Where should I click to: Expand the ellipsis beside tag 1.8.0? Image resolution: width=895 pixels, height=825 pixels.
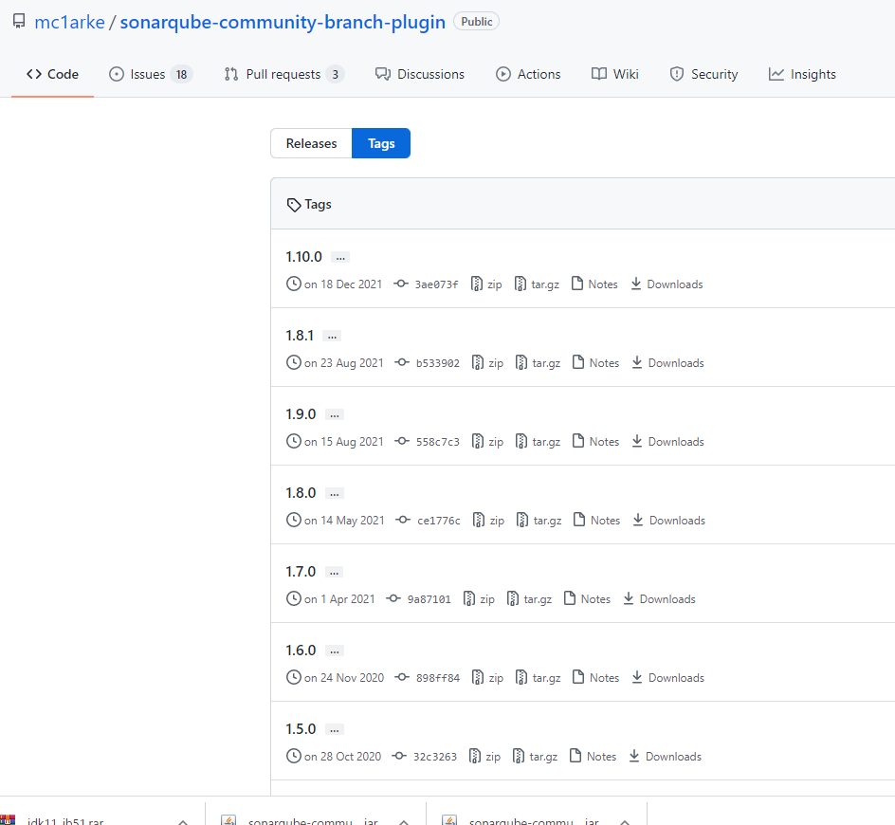coord(333,492)
